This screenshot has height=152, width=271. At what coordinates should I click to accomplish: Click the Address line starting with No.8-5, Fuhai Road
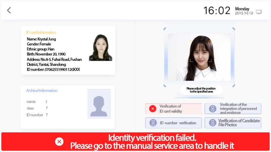54,62
